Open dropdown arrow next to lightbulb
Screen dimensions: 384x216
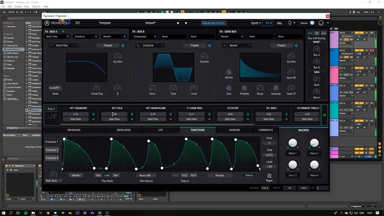click(x=295, y=23)
